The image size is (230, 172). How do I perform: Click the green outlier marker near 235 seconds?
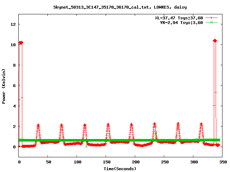[x=156, y=134]
